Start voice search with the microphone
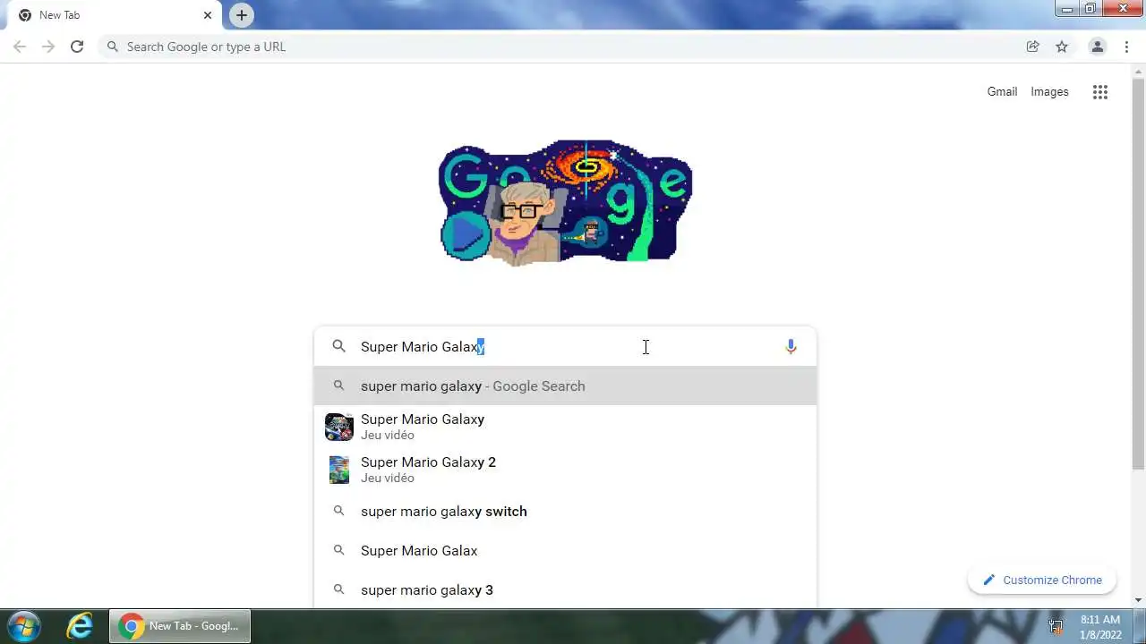1146x644 pixels. [791, 346]
